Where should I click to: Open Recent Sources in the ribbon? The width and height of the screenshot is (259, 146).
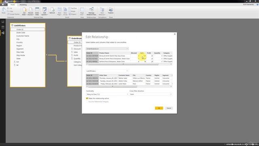pyautogui.click(x=31, y=11)
